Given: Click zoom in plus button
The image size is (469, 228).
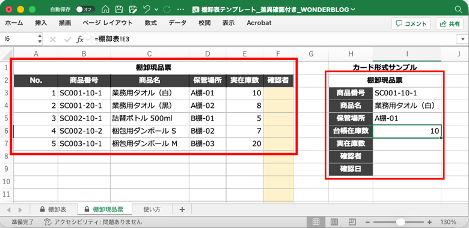Looking at the screenshot, I should pos(430,223).
